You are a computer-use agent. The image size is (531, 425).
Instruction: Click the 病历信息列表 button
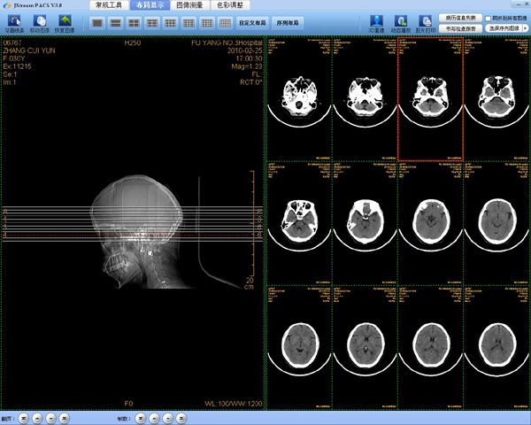460,17
